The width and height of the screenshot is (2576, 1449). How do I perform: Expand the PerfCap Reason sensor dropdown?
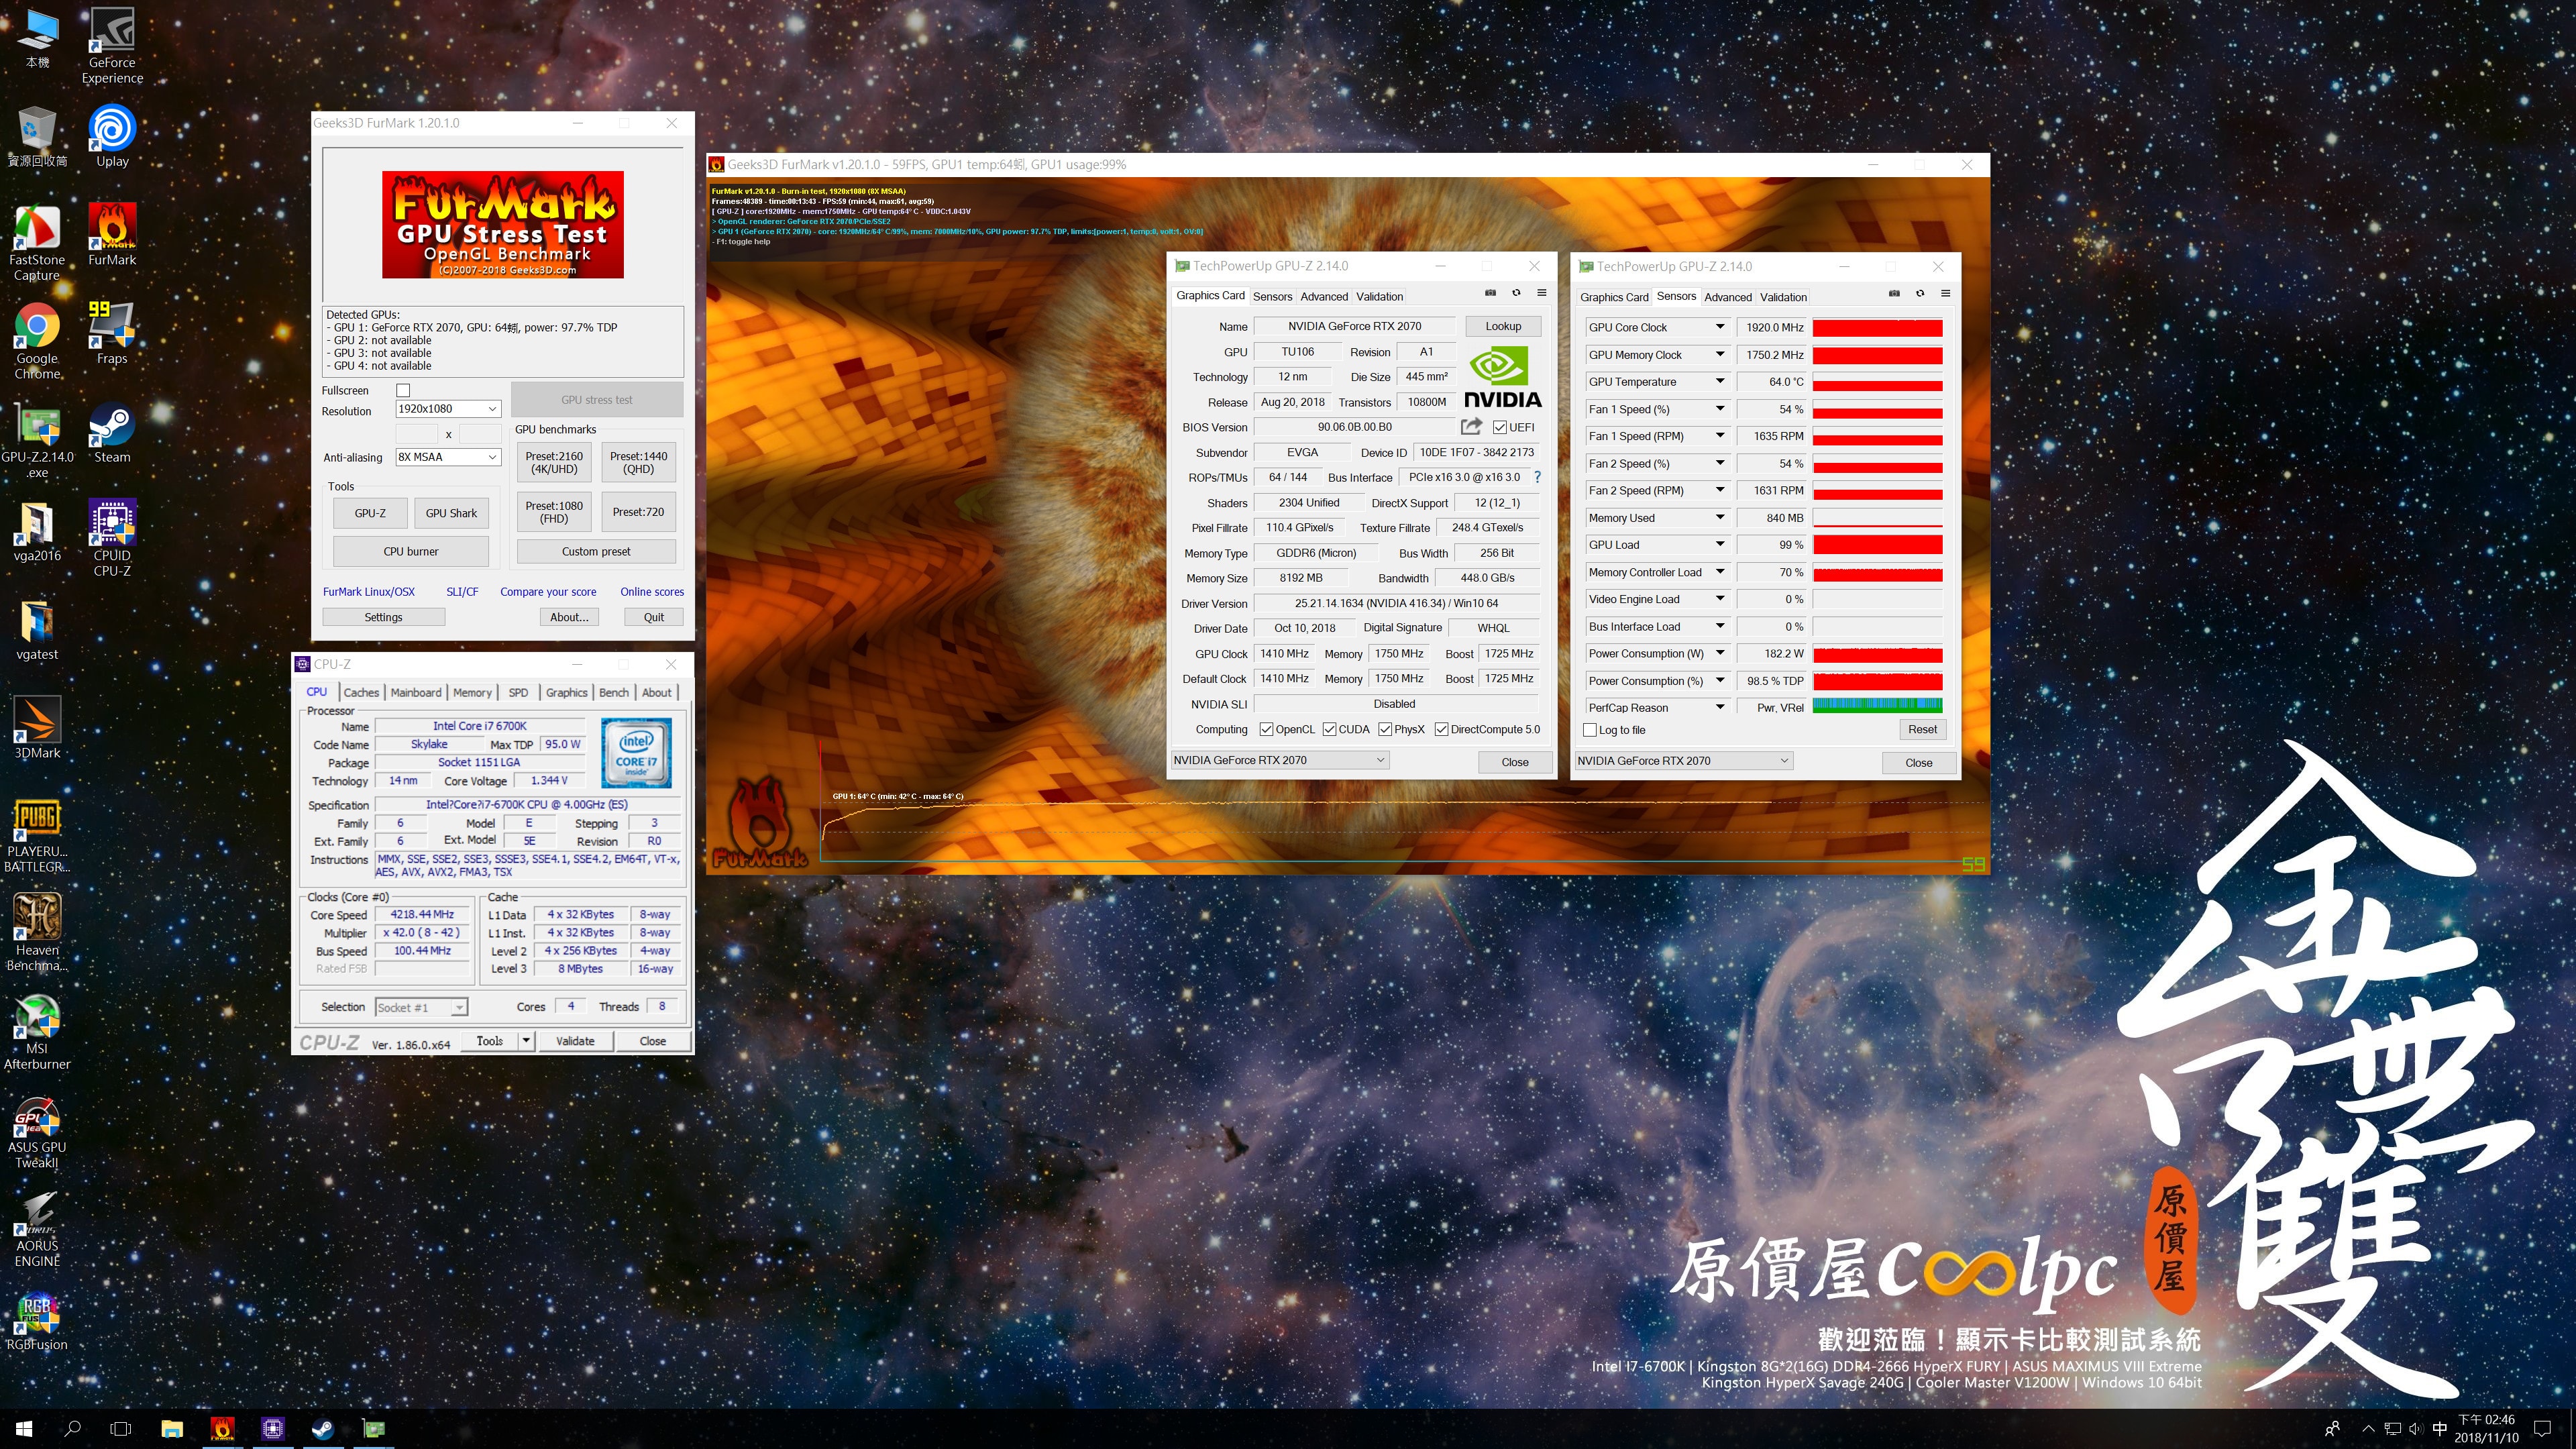[x=1720, y=708]
